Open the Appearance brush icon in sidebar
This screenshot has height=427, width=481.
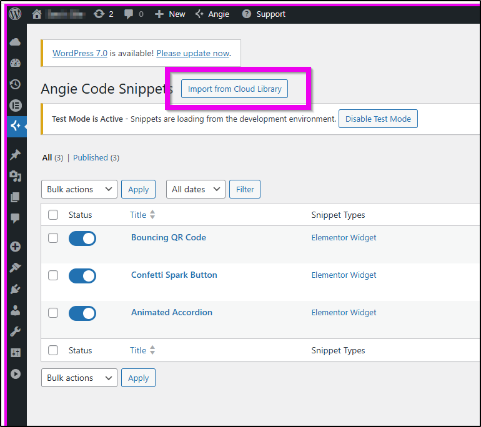click(x=15, y=268)
